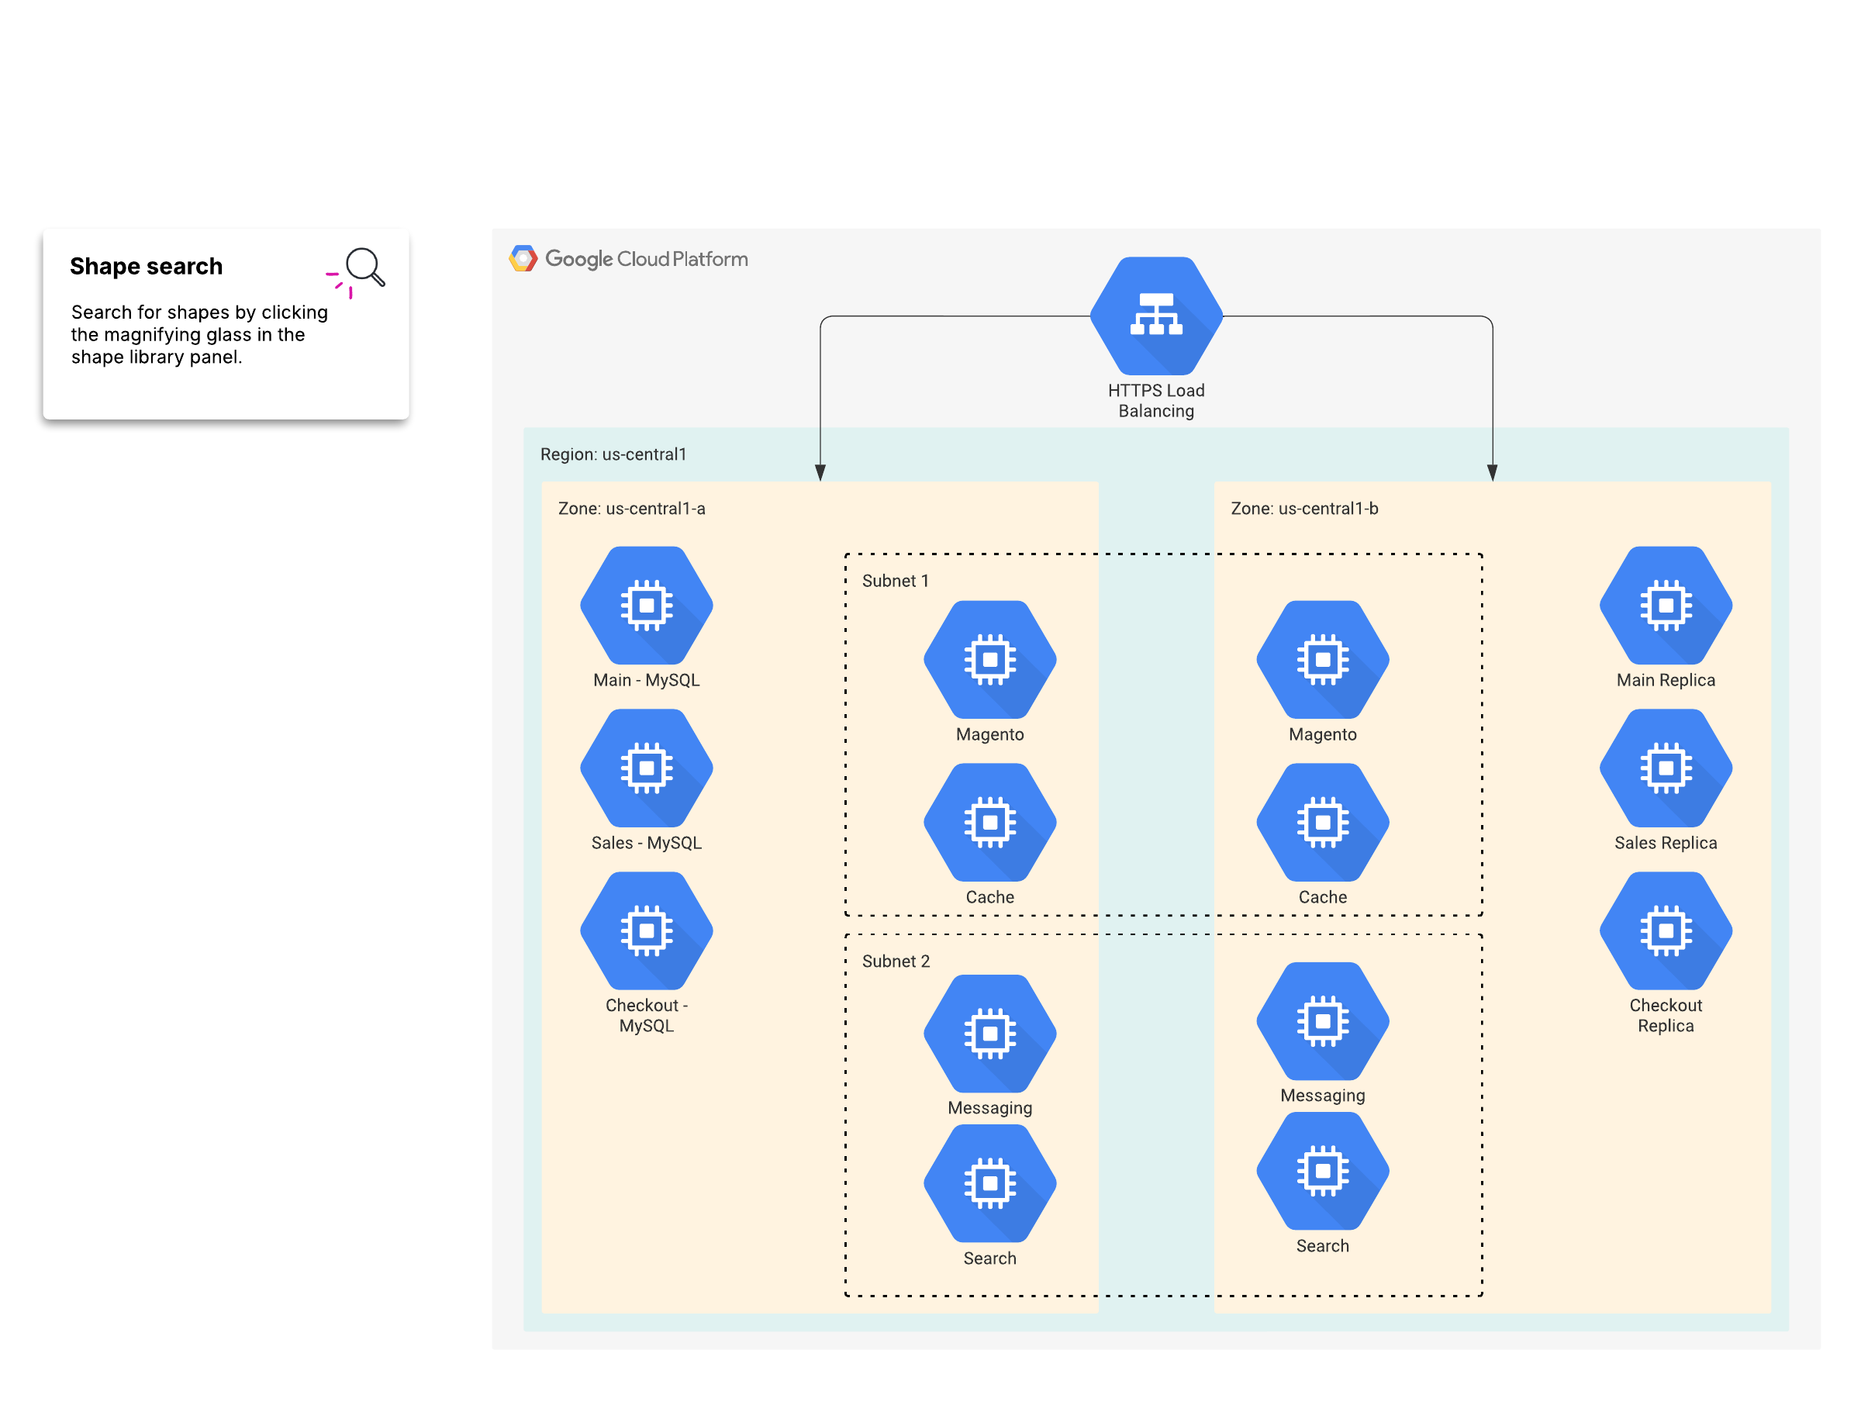This screenshot has height=1412, width=1861.
Task: Click the Magento icon in zone us-central1-a
Action: coord(989,659)
